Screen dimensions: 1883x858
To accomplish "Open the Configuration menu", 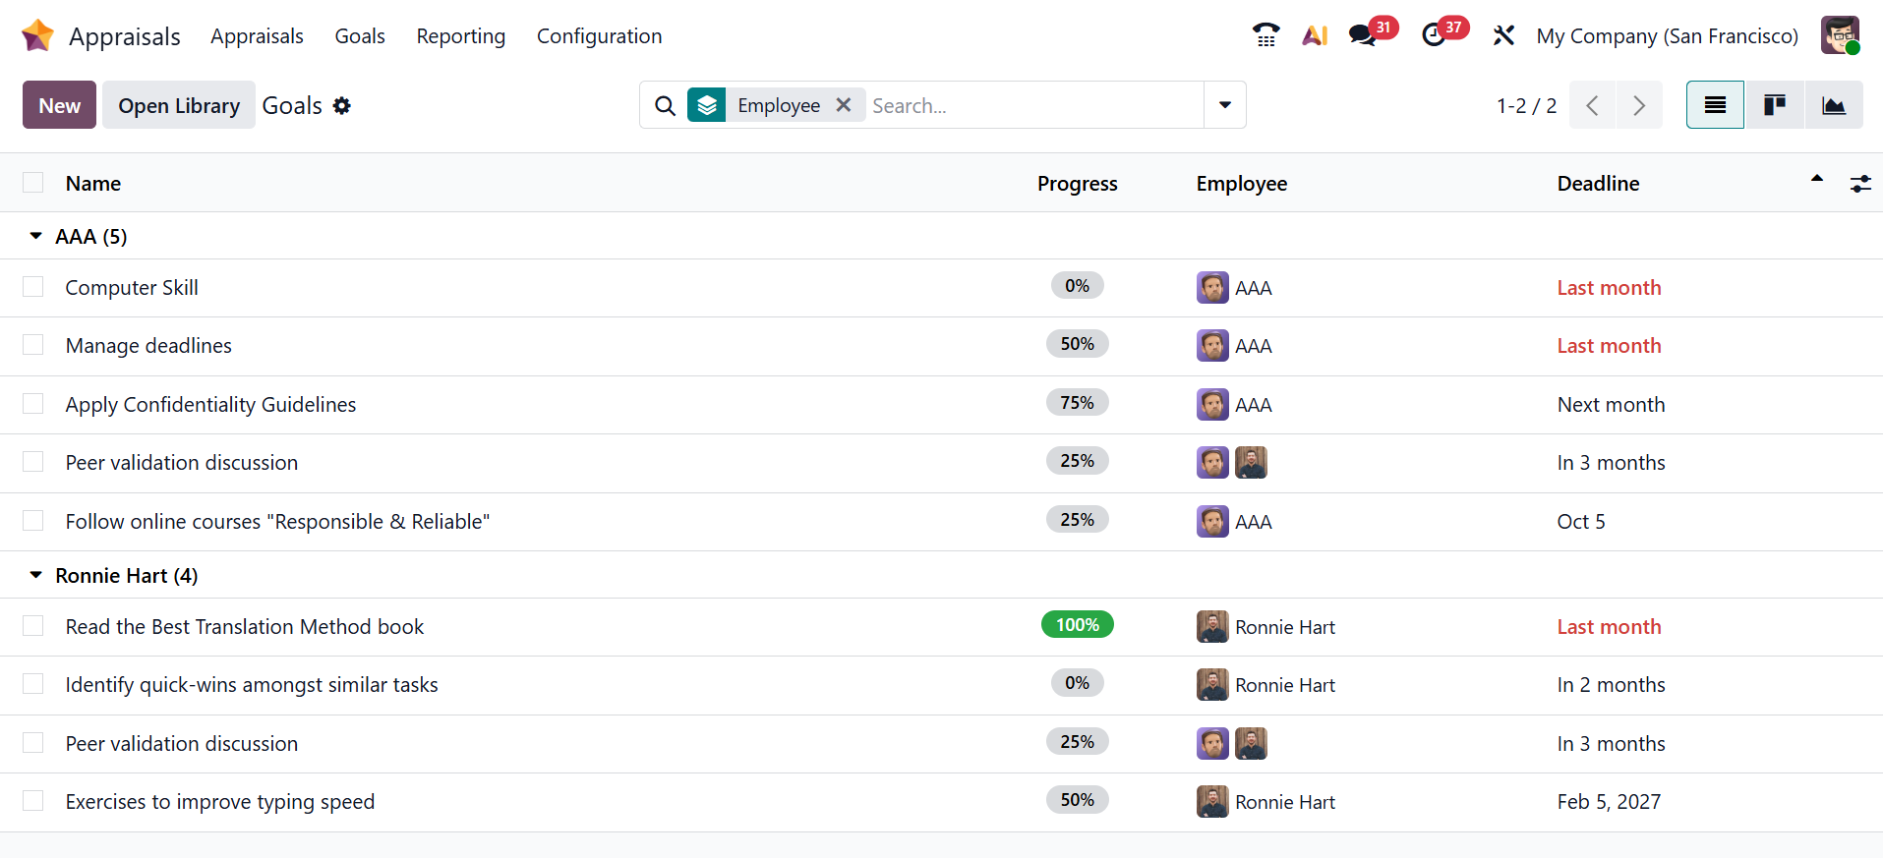I will click(599, 36).
